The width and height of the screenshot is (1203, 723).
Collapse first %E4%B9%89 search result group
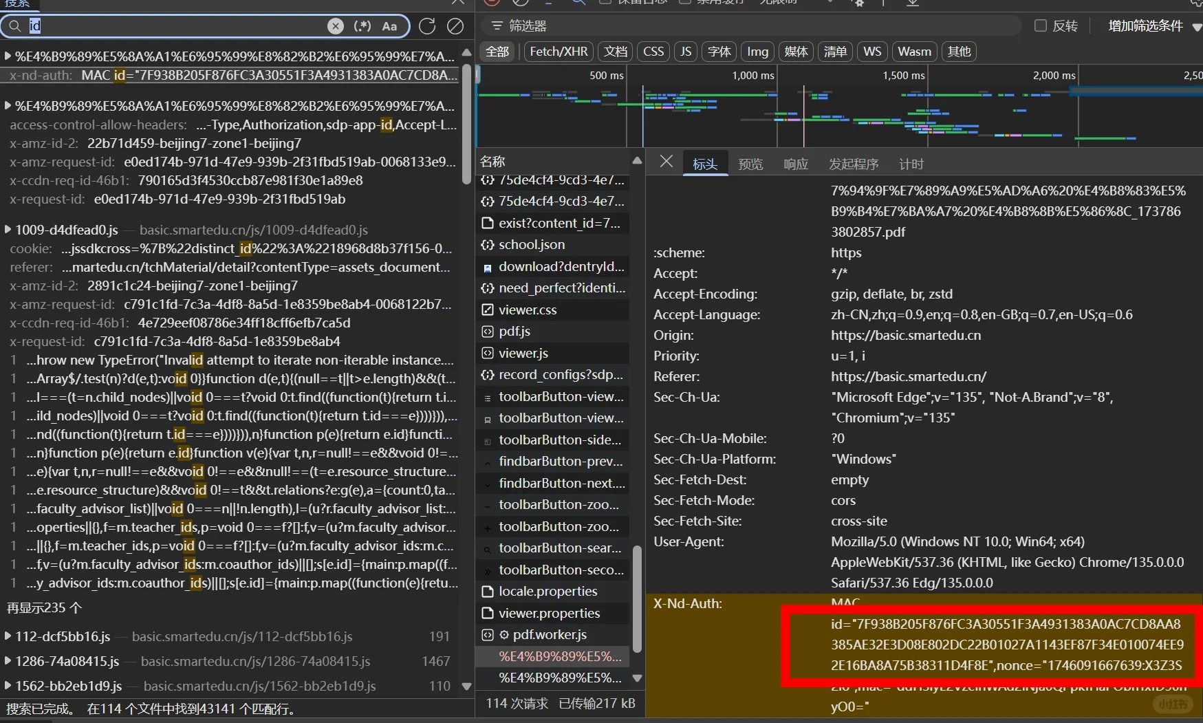[x=8, y=56]
